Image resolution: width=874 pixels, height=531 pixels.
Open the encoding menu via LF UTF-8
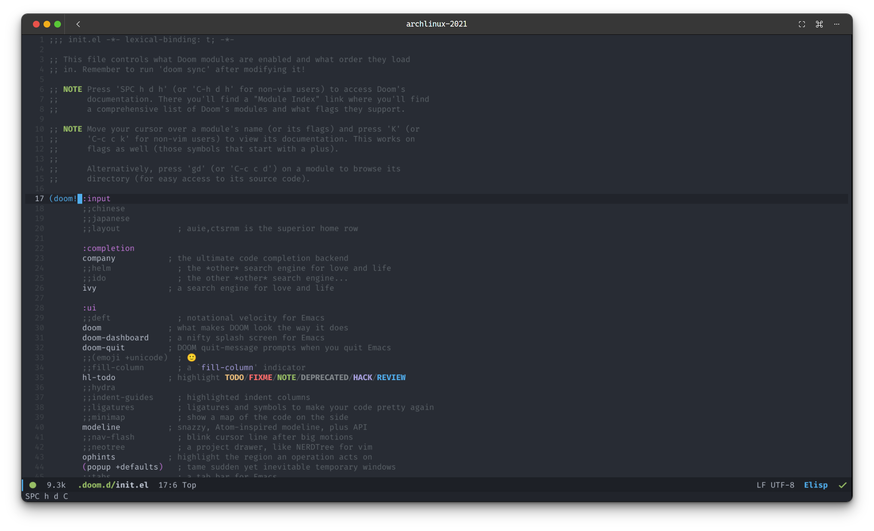(x=775, y=485)
